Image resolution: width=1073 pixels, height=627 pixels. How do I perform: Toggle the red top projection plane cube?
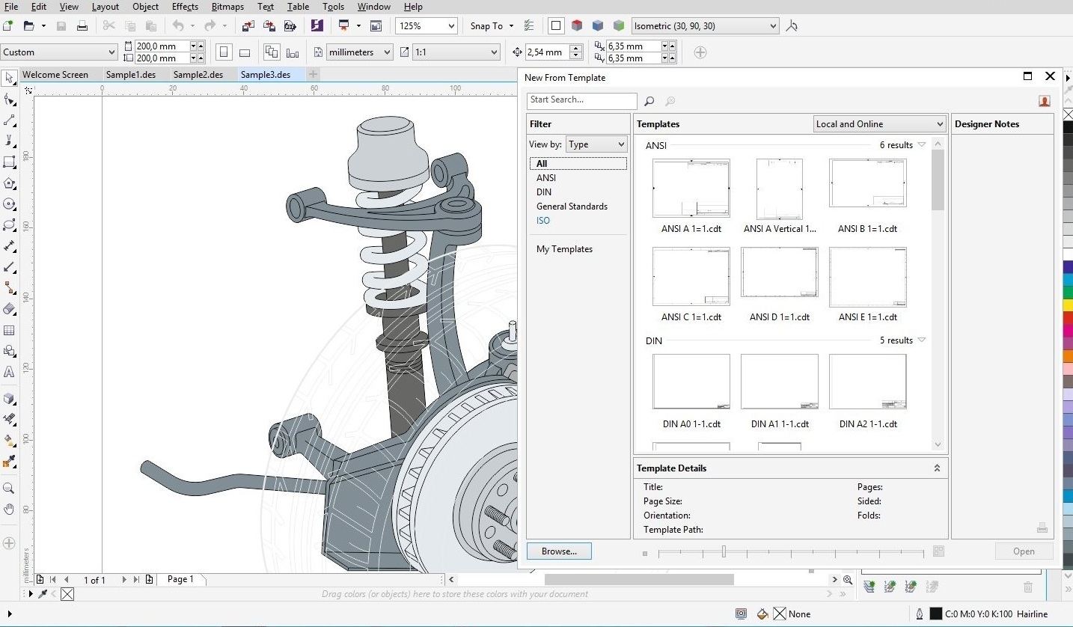click(x=577, y=25)
